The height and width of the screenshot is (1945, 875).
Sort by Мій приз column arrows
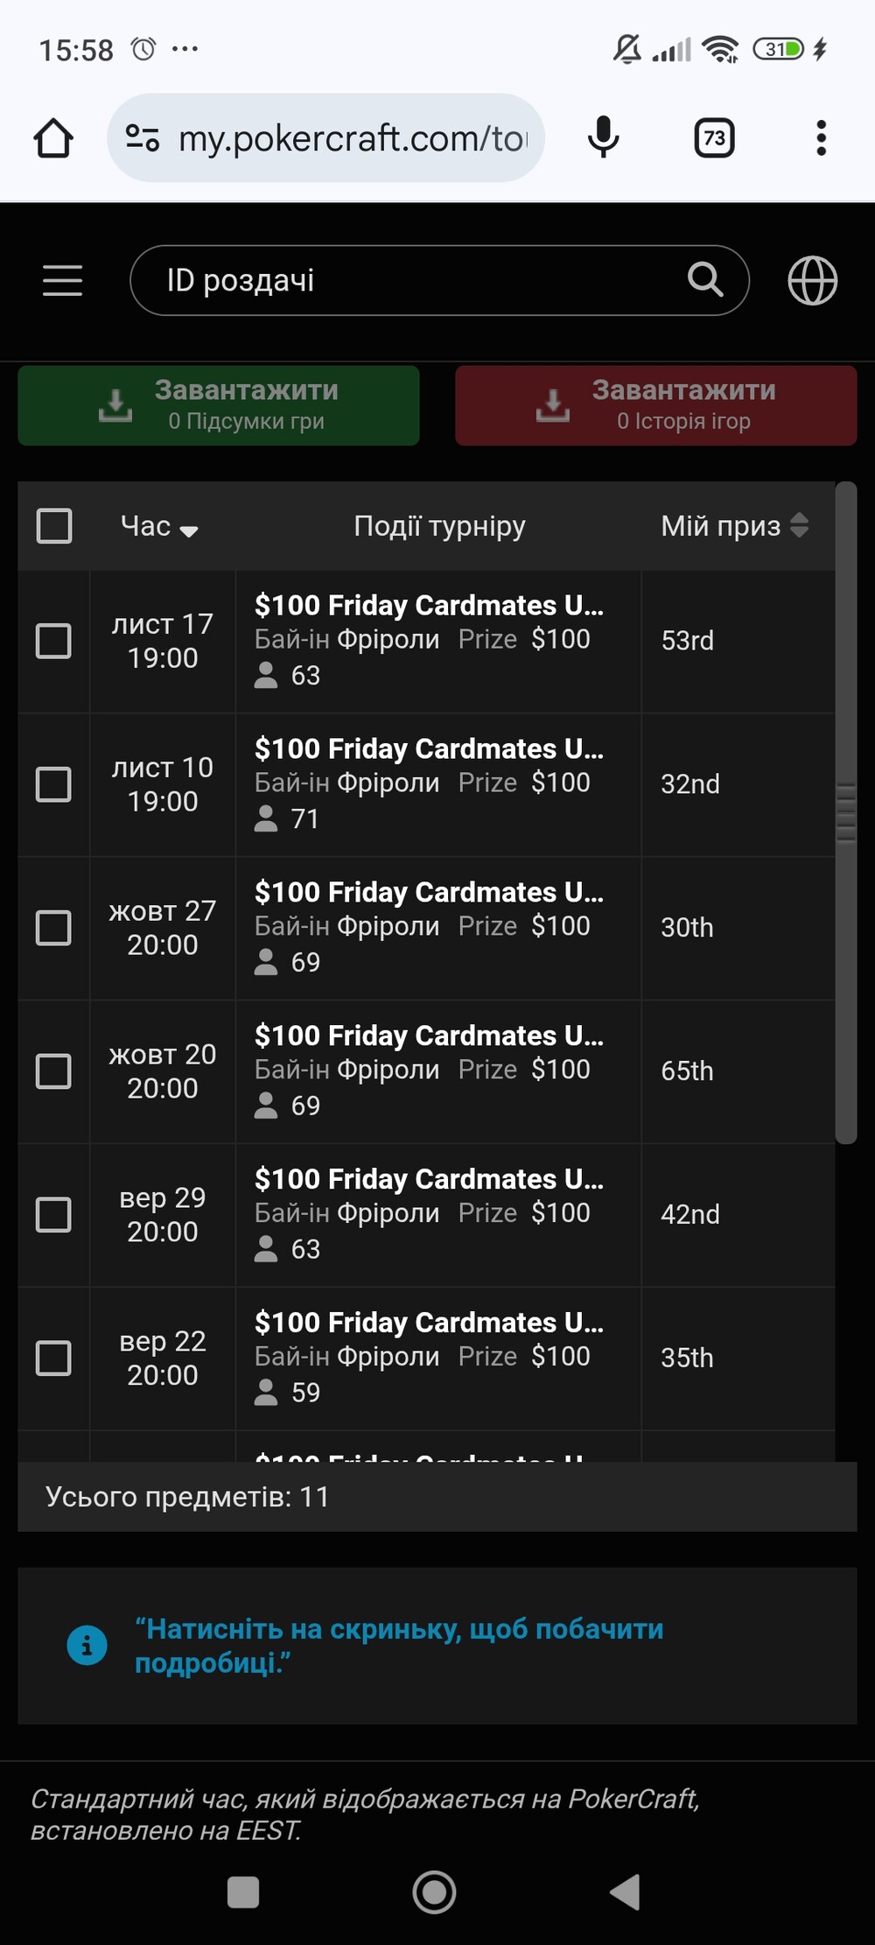[x=799, y=526]
